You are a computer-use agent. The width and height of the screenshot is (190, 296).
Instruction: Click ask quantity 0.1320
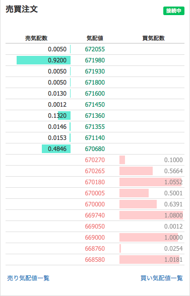pyautogui.click(x=57, y=116)
